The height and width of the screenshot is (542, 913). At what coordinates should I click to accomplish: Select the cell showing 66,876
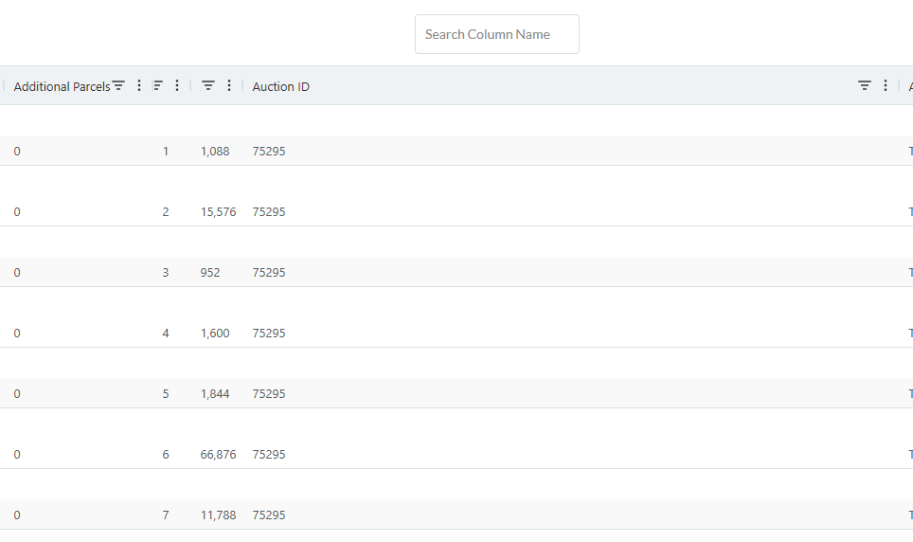tap(219, 454)
